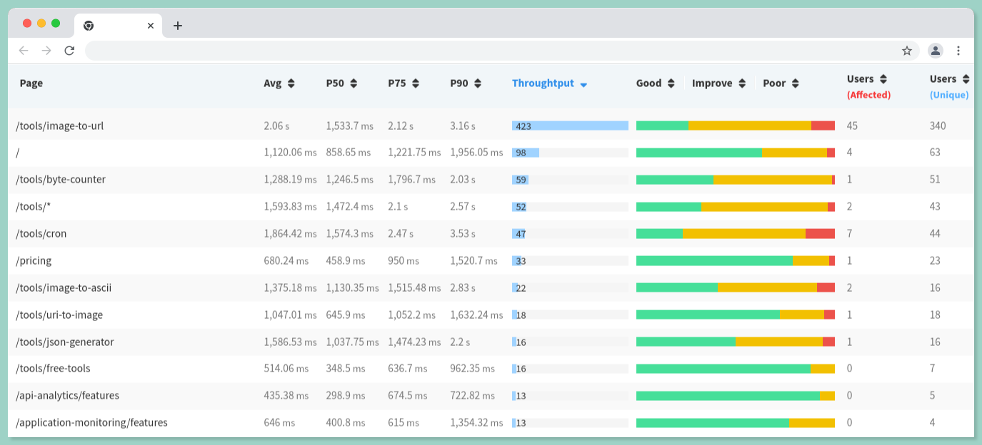Select the open browser tab
The image size is (982, 445).
point(119,26)
